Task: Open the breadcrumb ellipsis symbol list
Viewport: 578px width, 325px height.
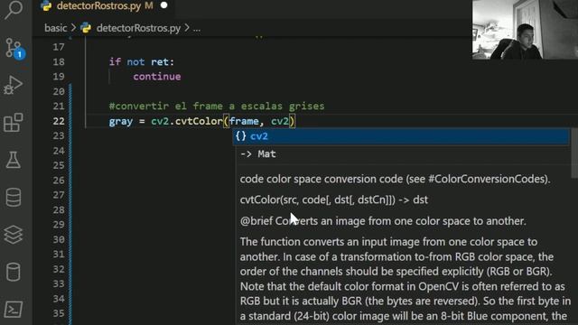Action: pyautogui.click(x=197, y=28)
